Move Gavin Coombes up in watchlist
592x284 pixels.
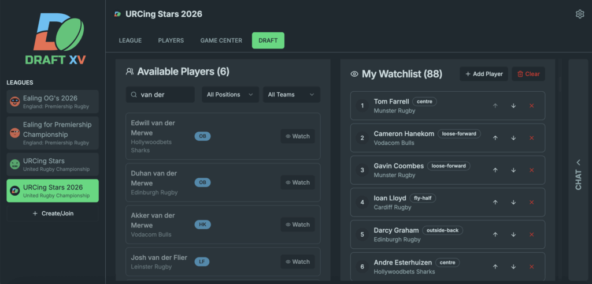click(495, 170)
